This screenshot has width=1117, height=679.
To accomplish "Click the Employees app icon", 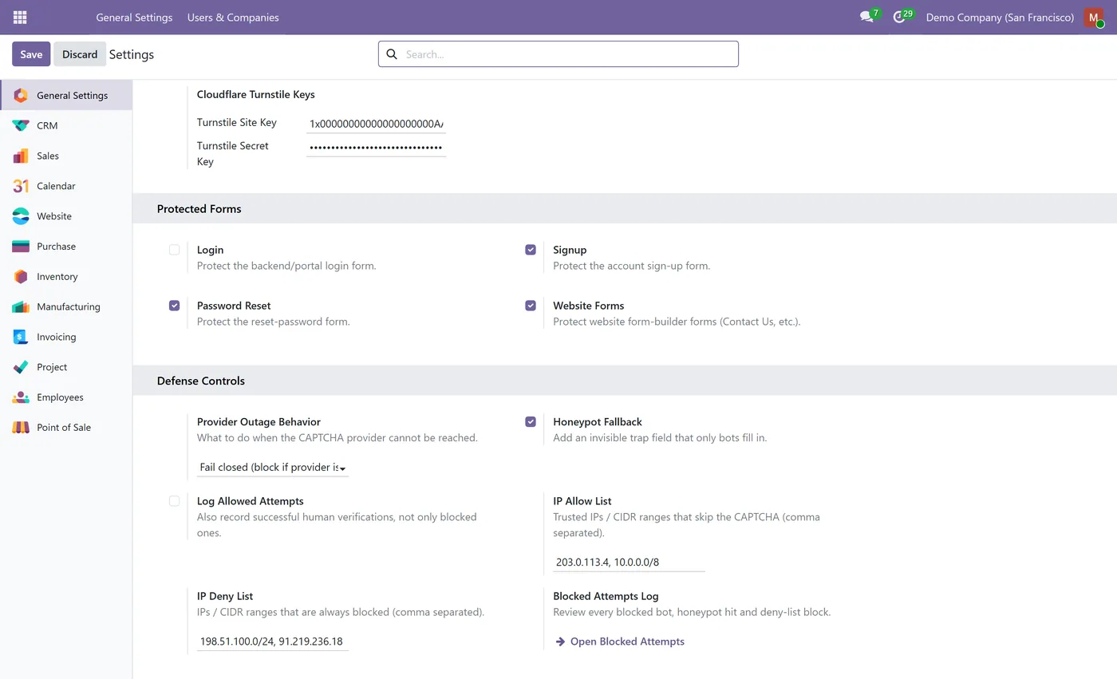I will 21,397.
